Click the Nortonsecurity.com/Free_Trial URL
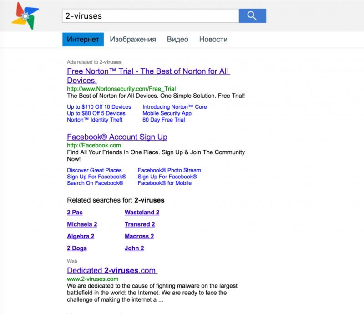Screen dimensions: 364x314 (x=121, y=89)
